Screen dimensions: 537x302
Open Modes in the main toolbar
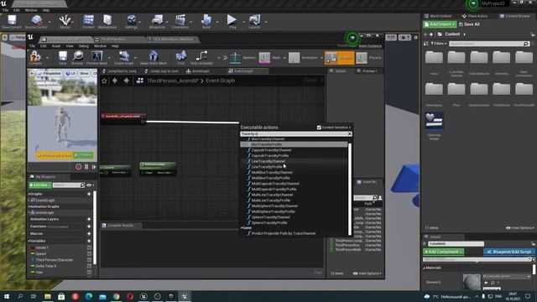point(65,22)
